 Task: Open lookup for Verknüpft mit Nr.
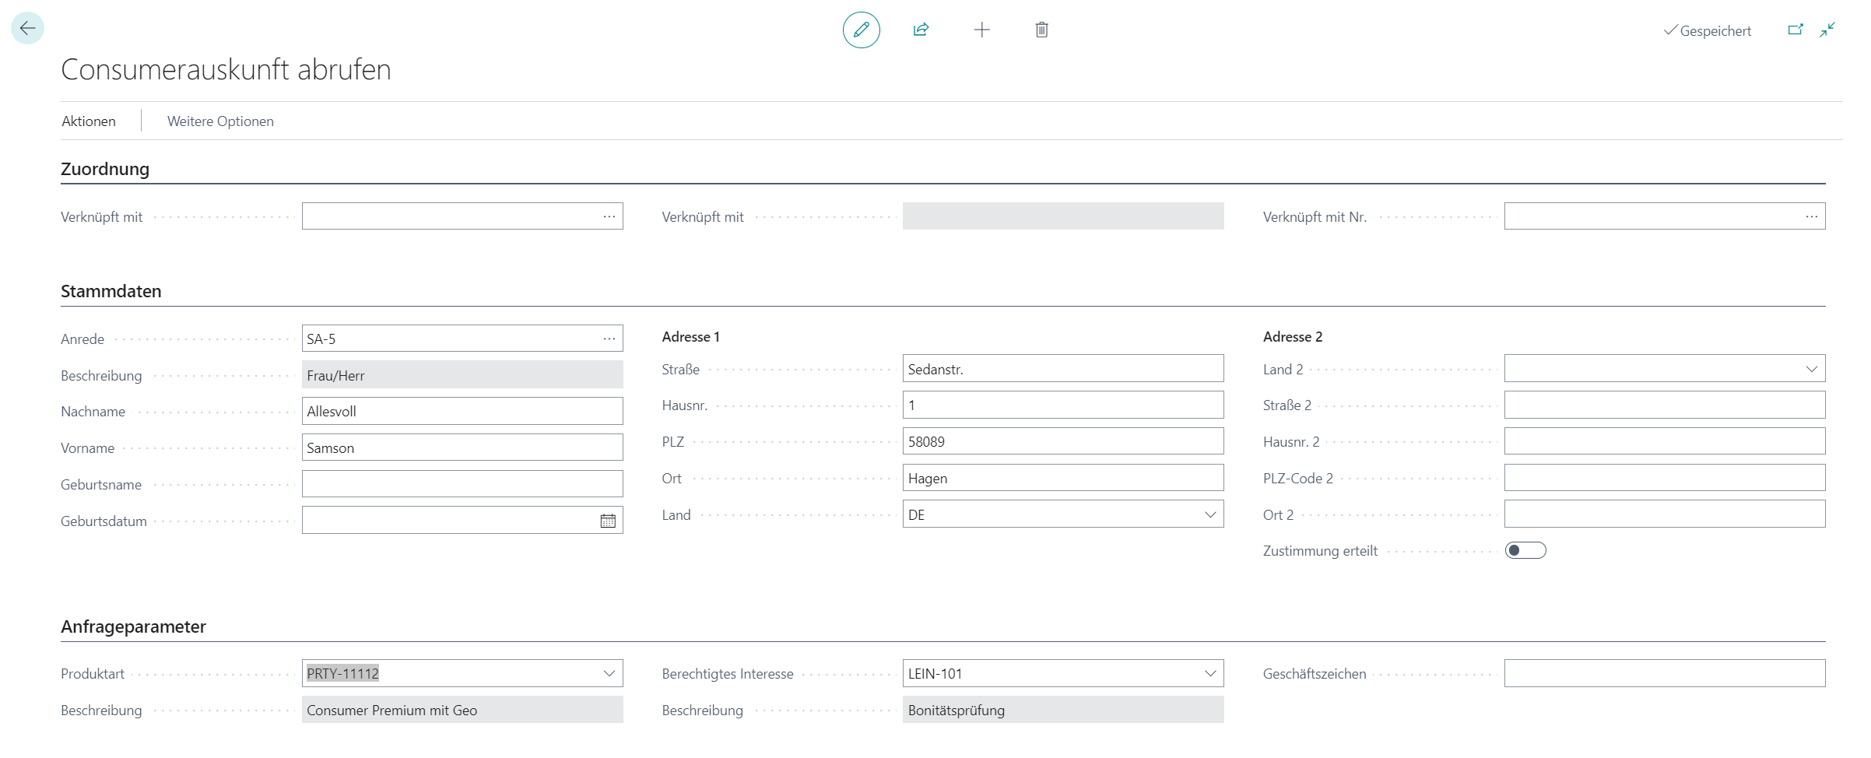pos(1811,216)
